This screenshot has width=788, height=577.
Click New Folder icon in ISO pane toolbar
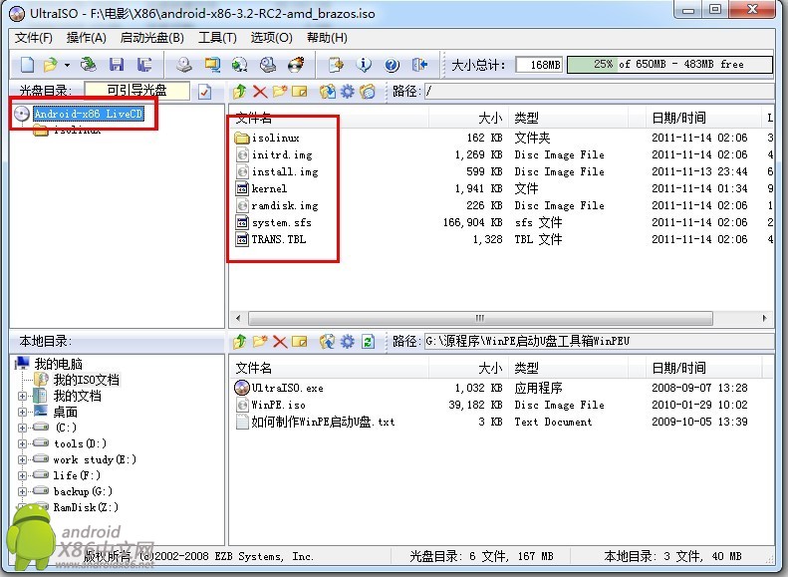point(279,92)
